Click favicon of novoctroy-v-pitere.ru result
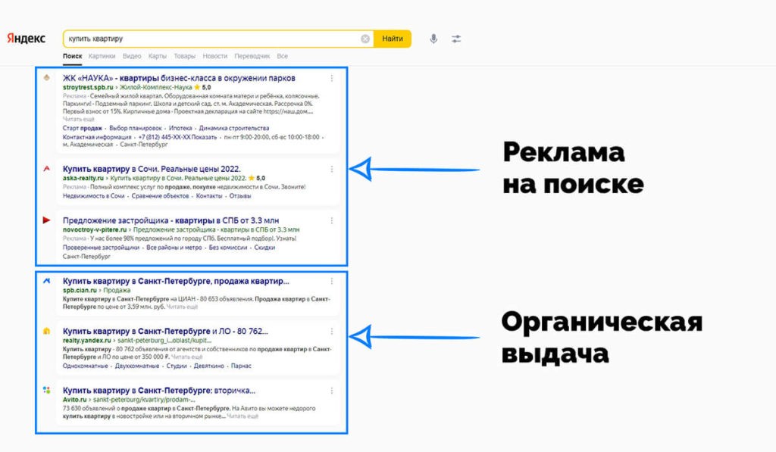776x452 pixels. click(46, 220)
